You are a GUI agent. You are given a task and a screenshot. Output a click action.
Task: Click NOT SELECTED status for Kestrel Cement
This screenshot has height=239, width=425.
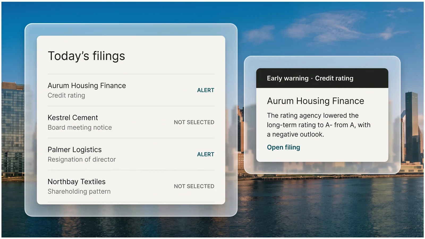(x=194, y=122)
